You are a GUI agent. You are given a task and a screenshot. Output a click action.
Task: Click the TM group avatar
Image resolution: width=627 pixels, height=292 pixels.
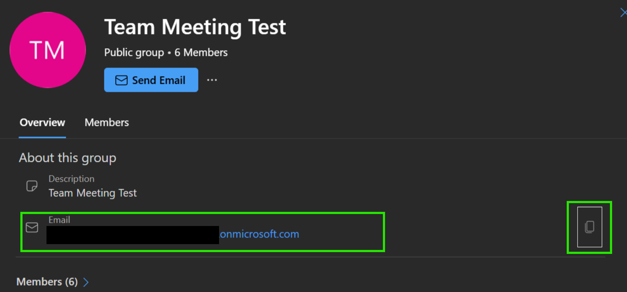[48, 50]
